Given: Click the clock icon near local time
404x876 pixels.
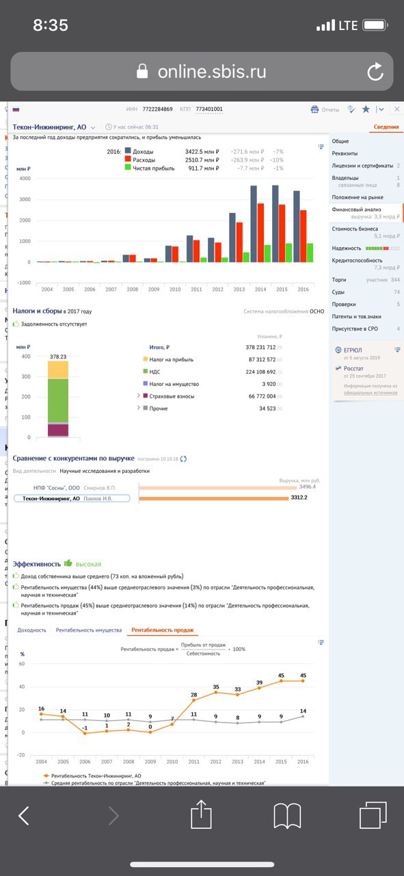Looking at the screenshot, I should pos(109,127).
